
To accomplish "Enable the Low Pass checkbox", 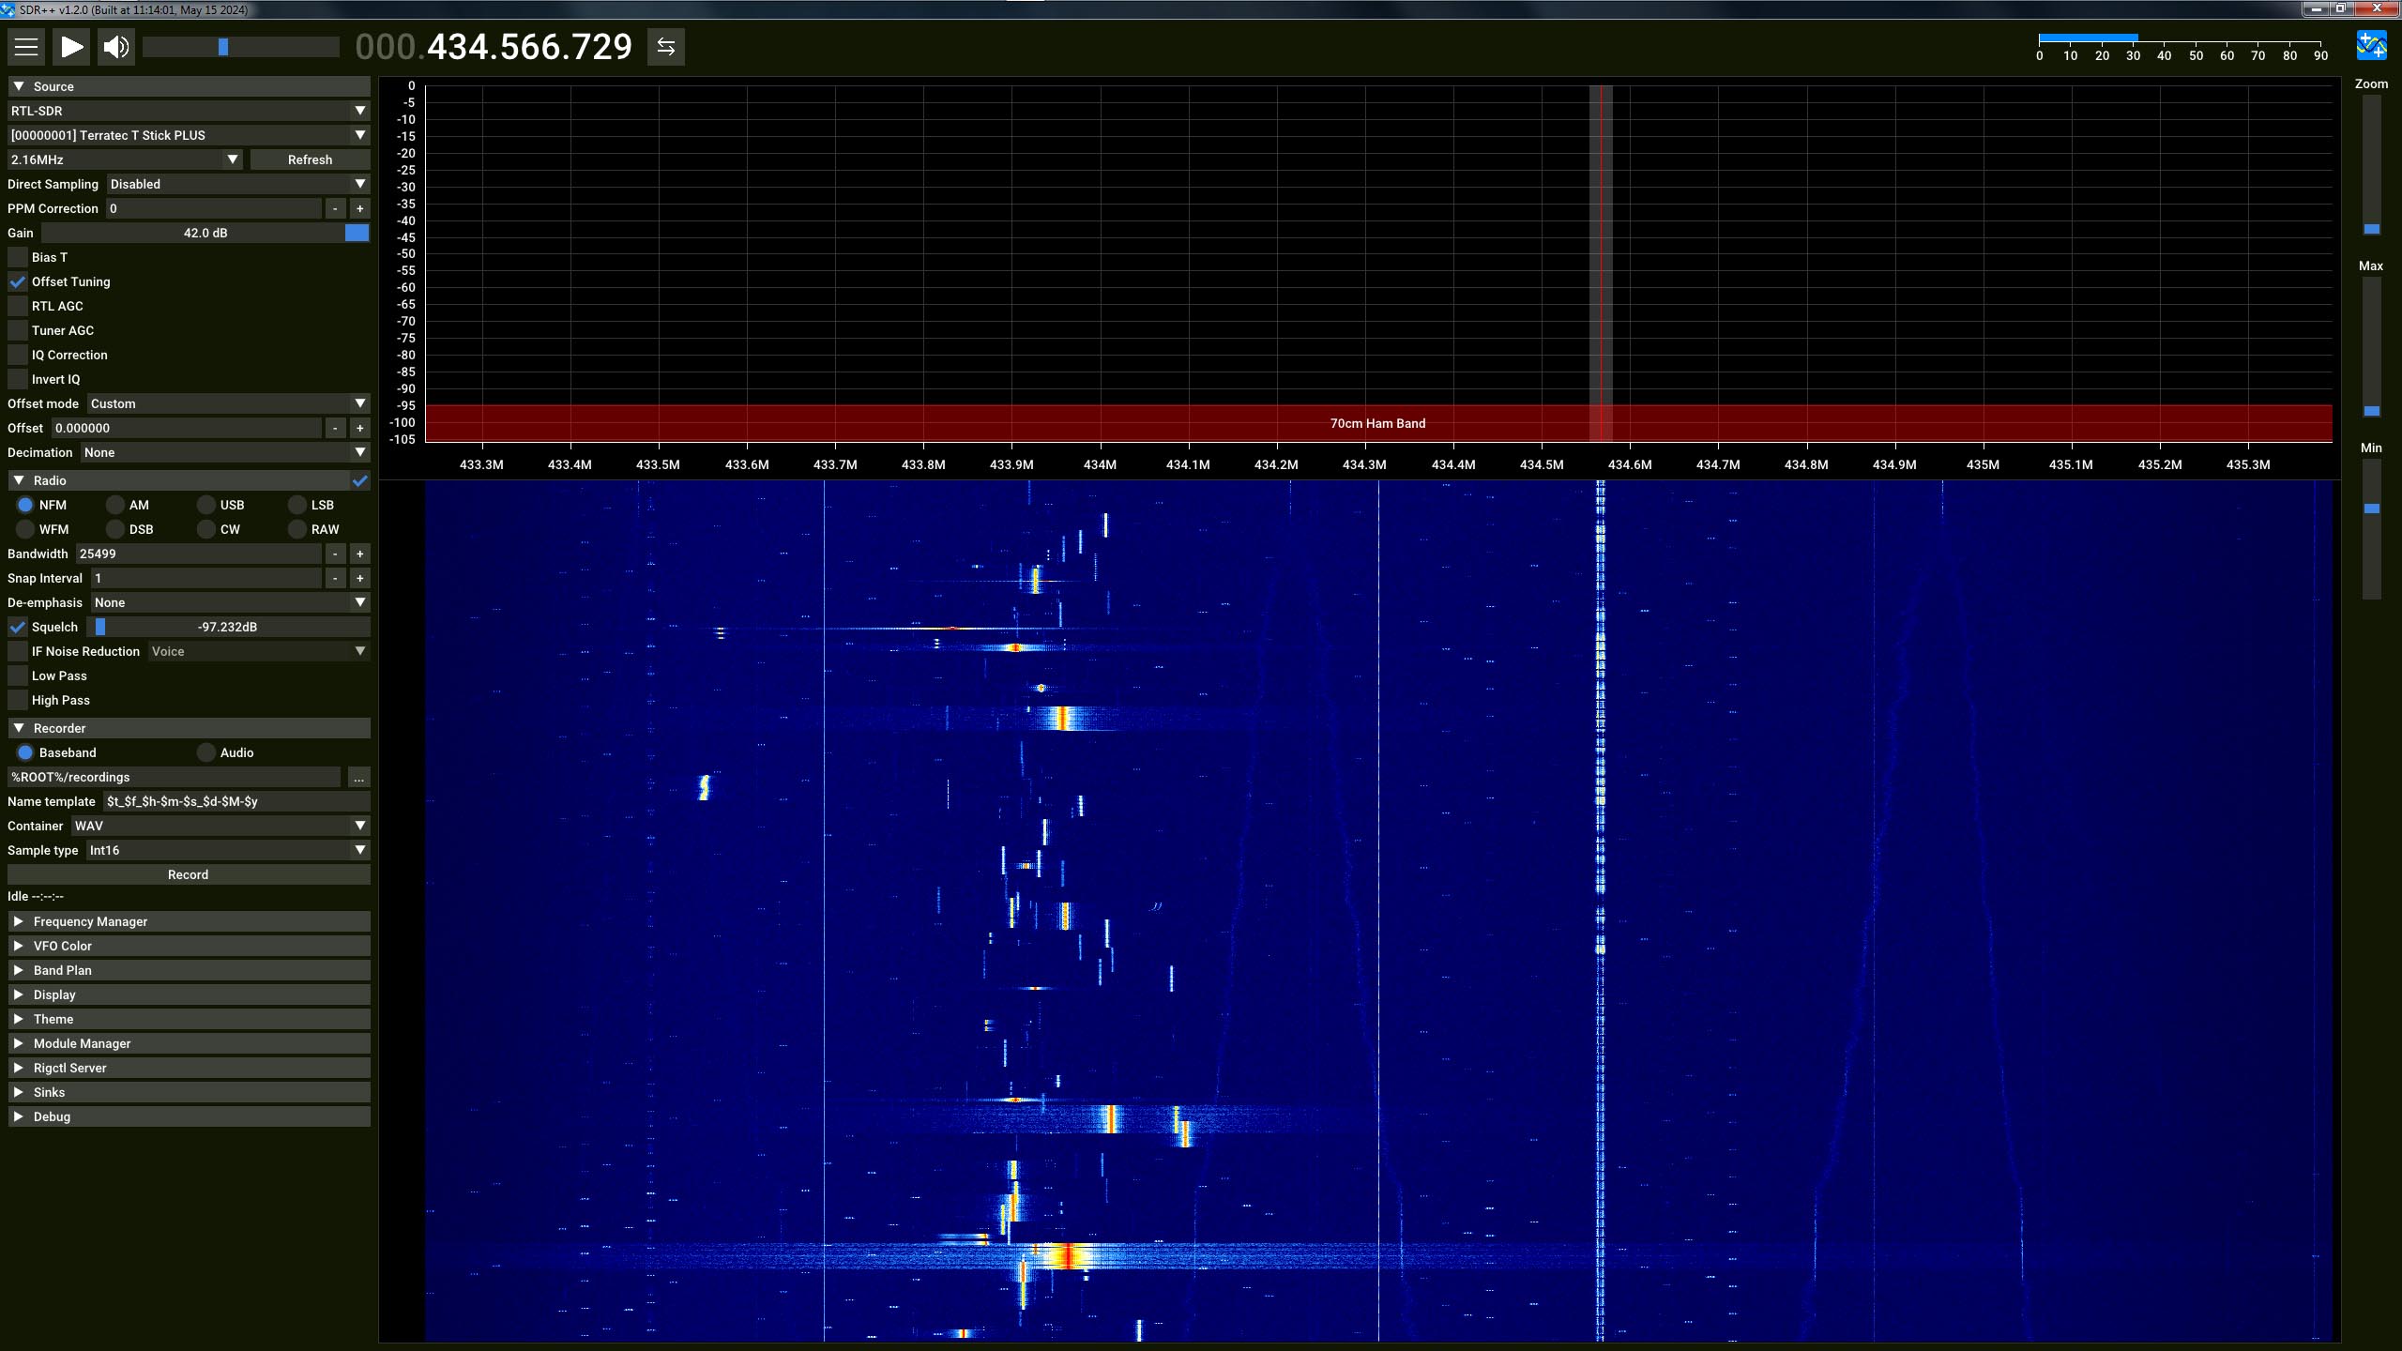I will [x=18, y=675].
